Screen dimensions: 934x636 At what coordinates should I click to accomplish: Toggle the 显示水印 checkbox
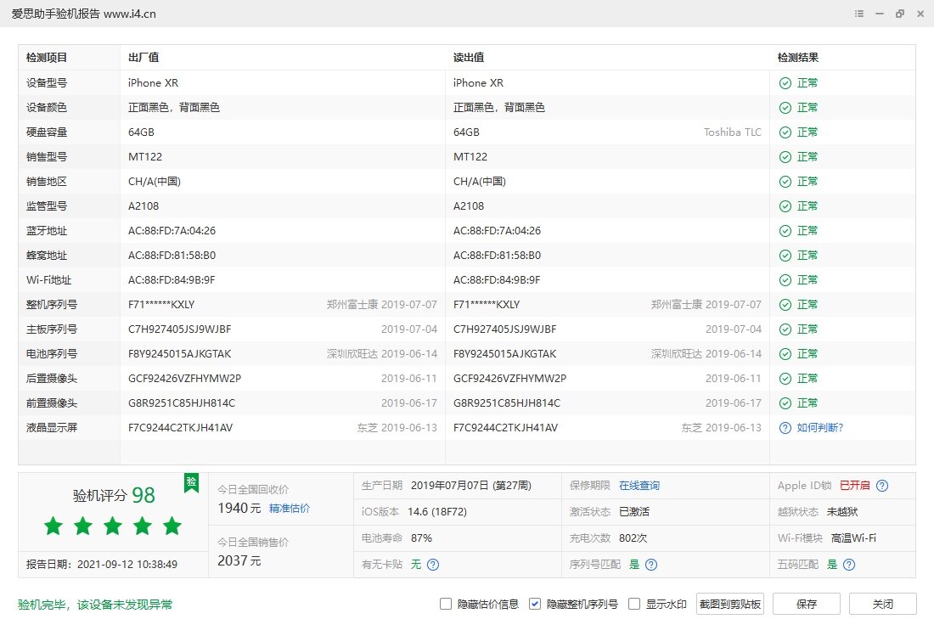pos(634,605)
